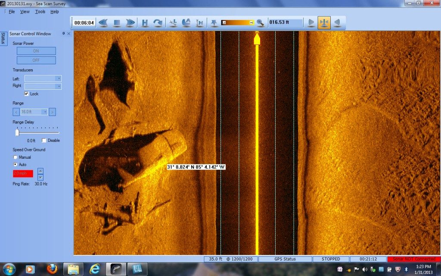Image resolution: width=441 pixels, height=276 pixels.
Task: Select the dual-channel sonar view icon
Action: pos(324,22)
